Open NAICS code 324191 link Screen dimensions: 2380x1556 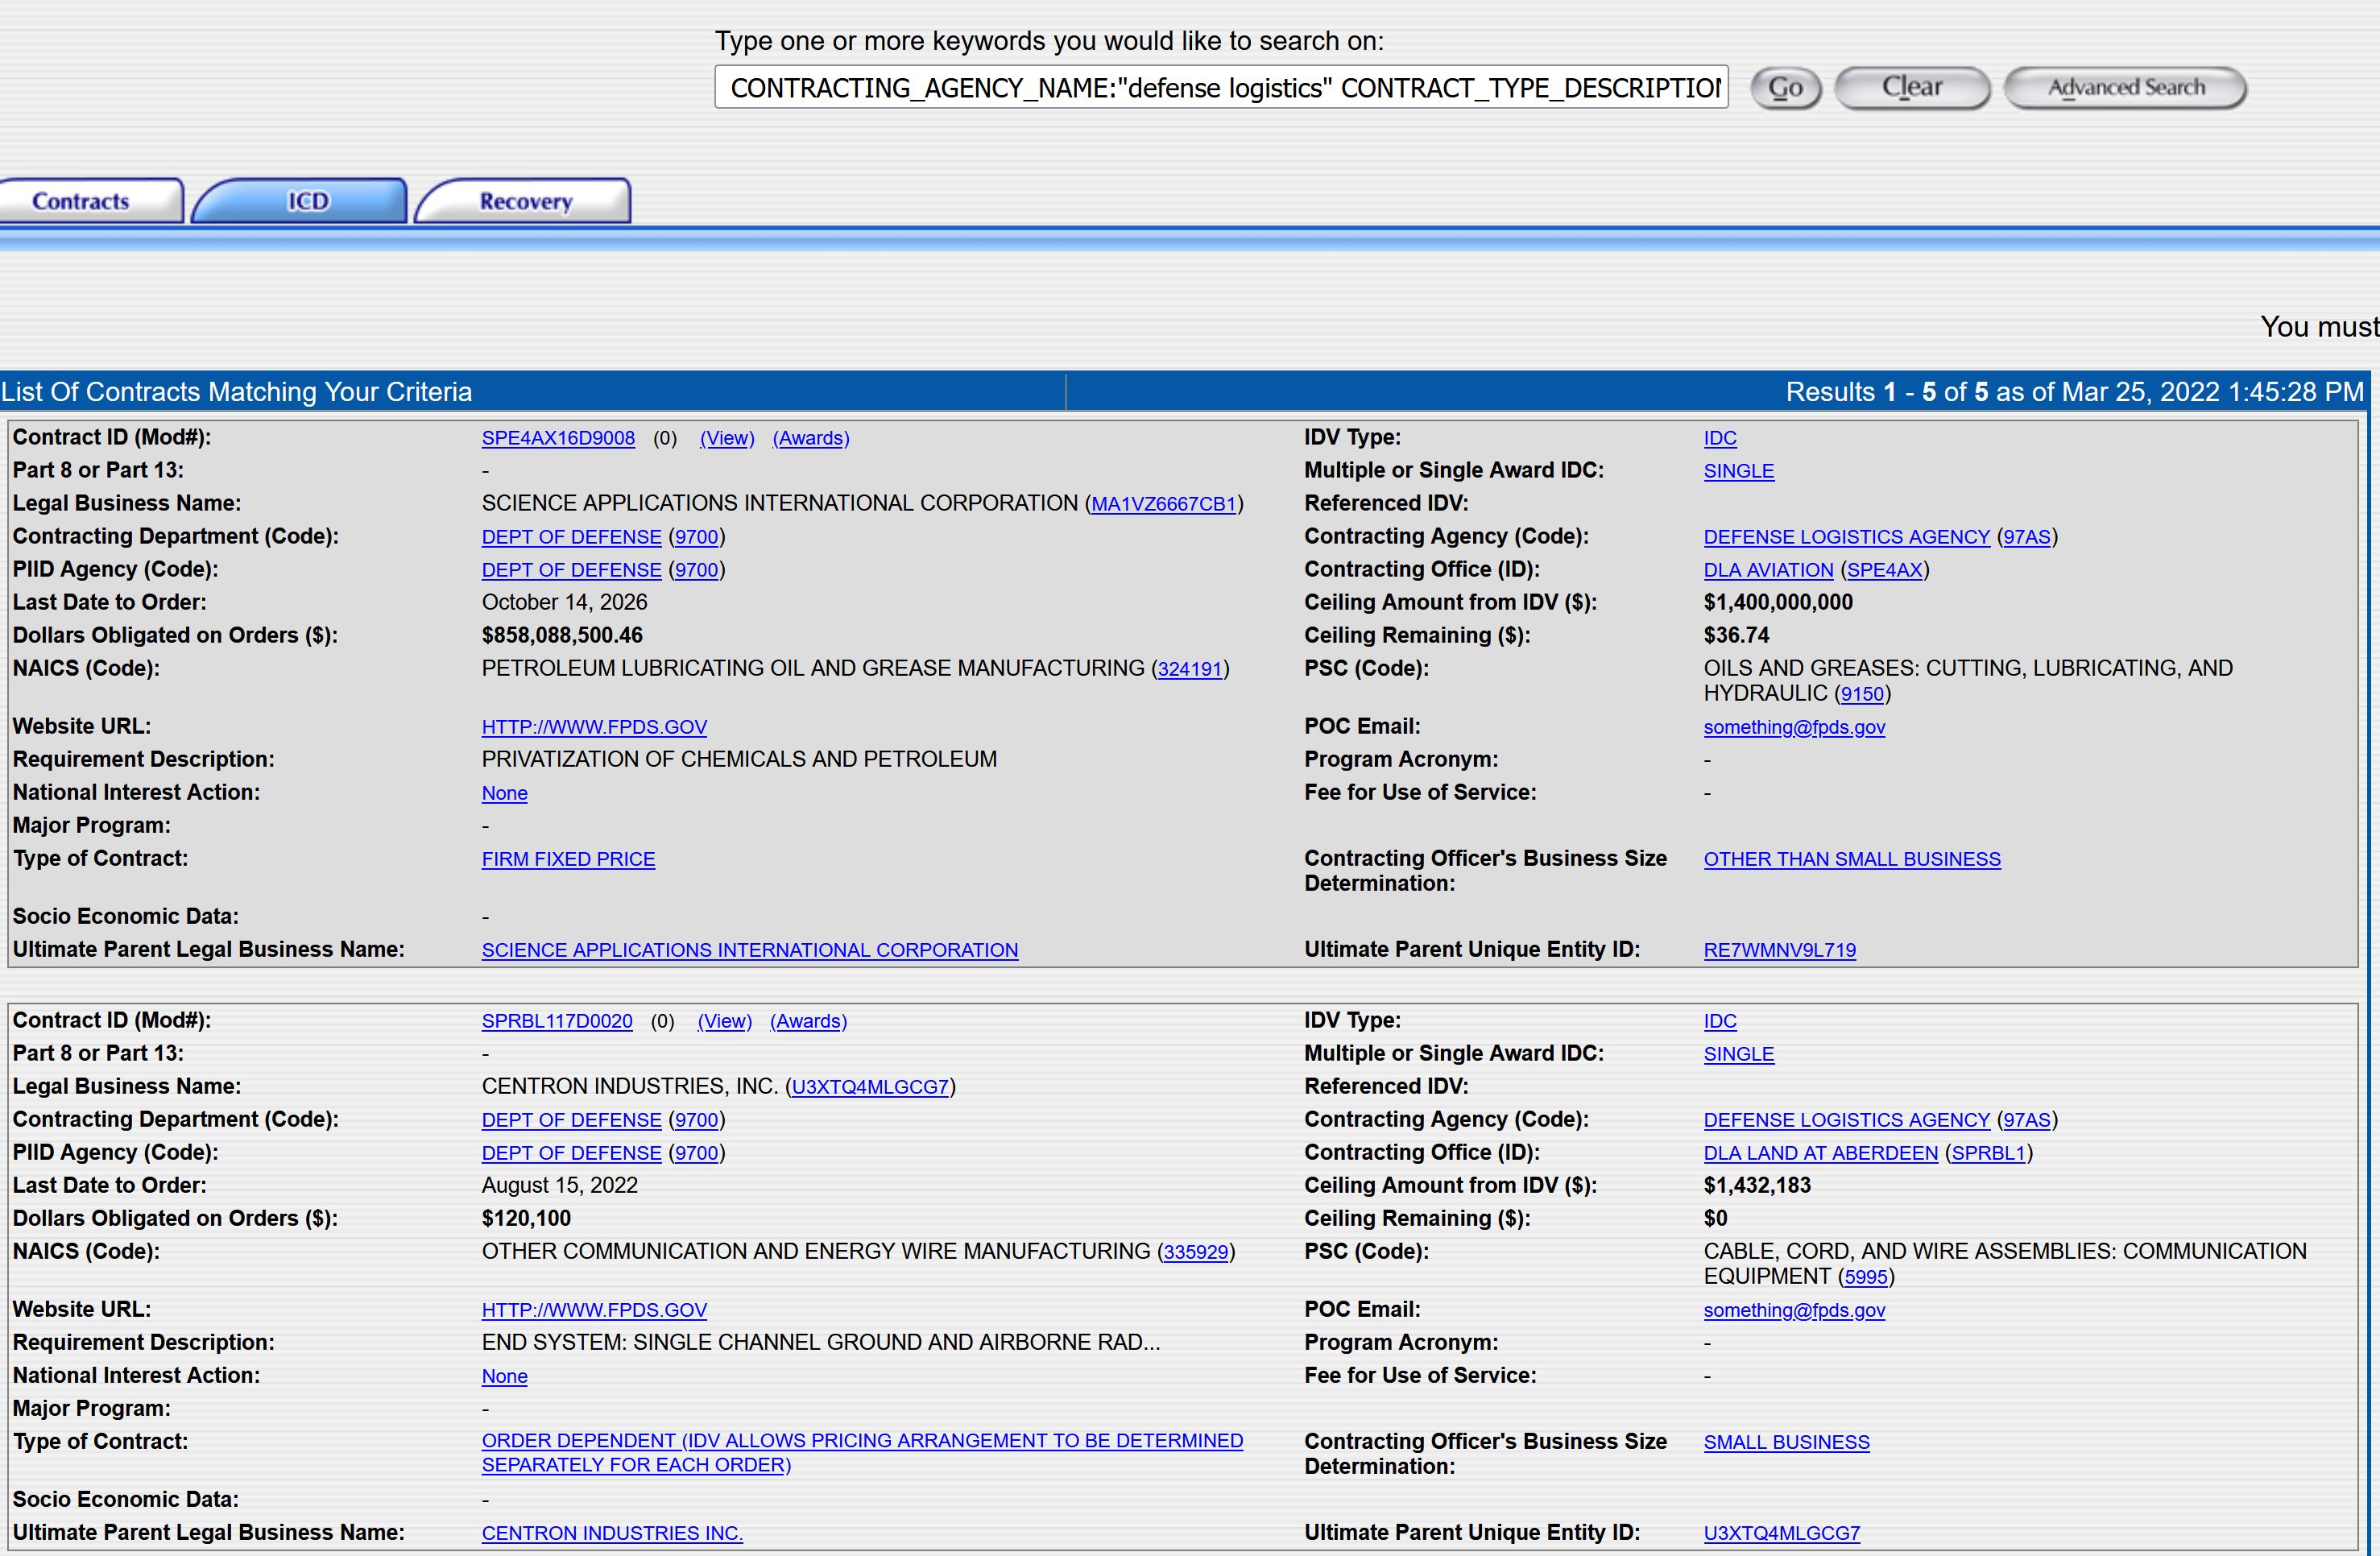[x=1190, y=669]
